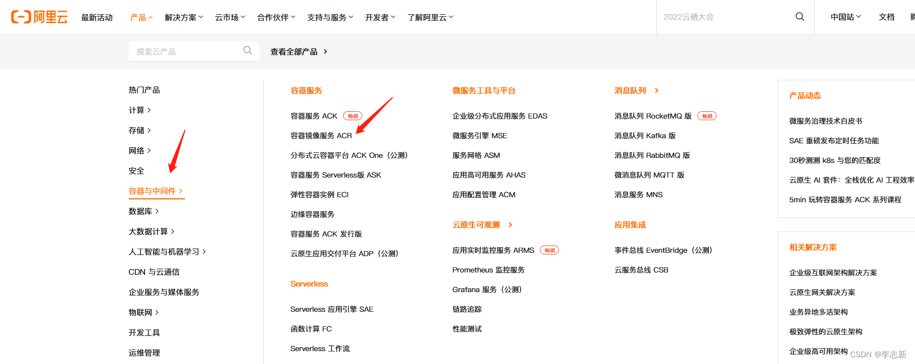This screenshot has height=364, width=915.
Task: Open 微服务引擎 MSE
Action: coord(480,136)
